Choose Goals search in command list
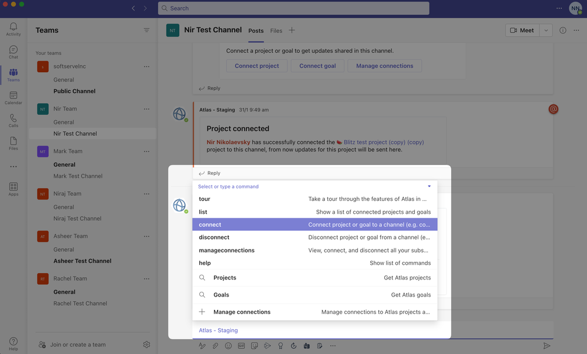 pyautogui.click(x=315, y=295)
